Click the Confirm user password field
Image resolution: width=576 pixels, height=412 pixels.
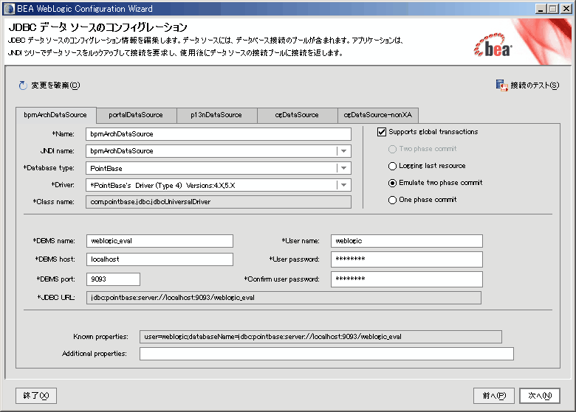click(x=406, y=279)
